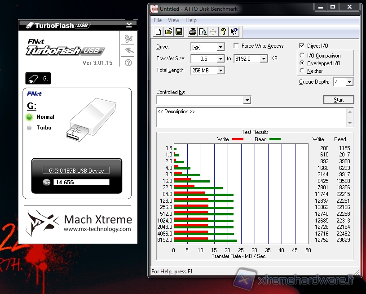Screen dimensions: 366x294
Task: Click inside the Description text box
Action: pyautogui.click(x=251, y=118)
